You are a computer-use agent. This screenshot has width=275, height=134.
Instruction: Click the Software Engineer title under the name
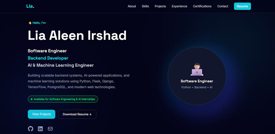coord(47,51)
